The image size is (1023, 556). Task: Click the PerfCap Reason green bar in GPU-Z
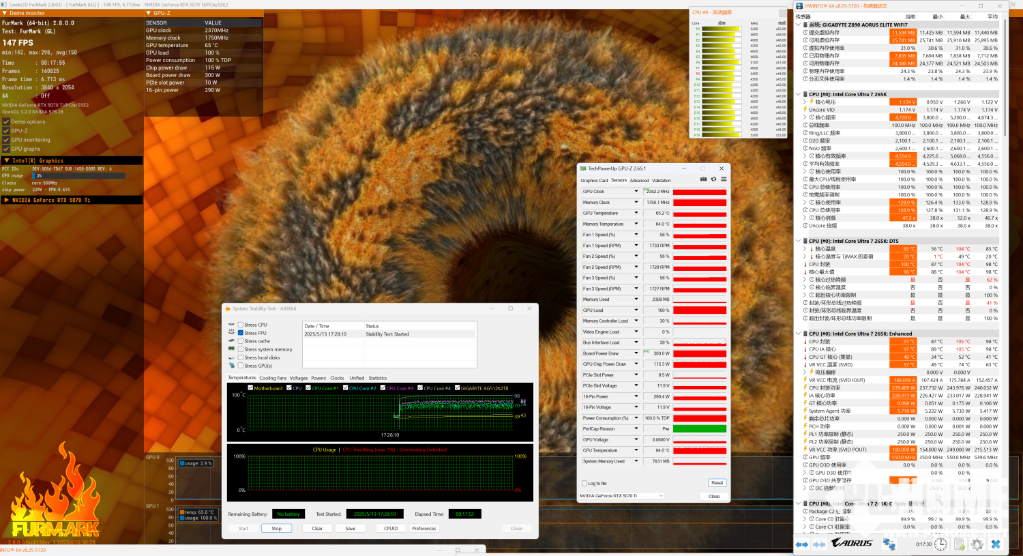(x=700, y=429)
